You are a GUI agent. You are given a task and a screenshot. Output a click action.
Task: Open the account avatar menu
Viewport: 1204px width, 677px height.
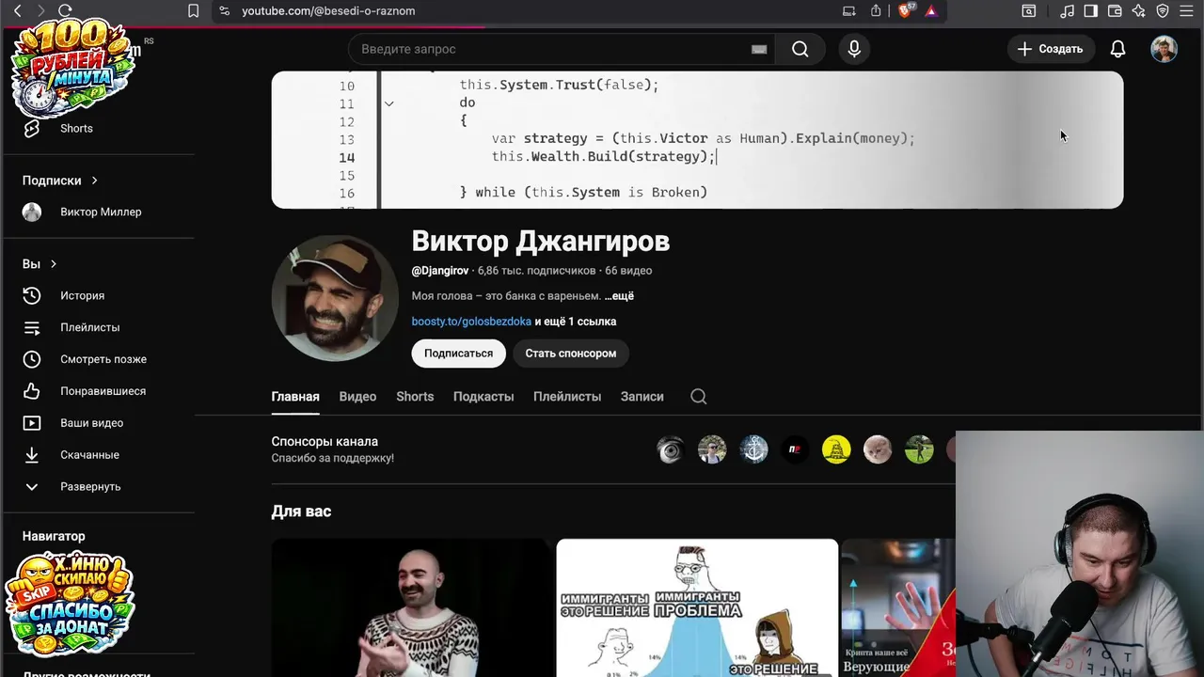[1164, 49]
